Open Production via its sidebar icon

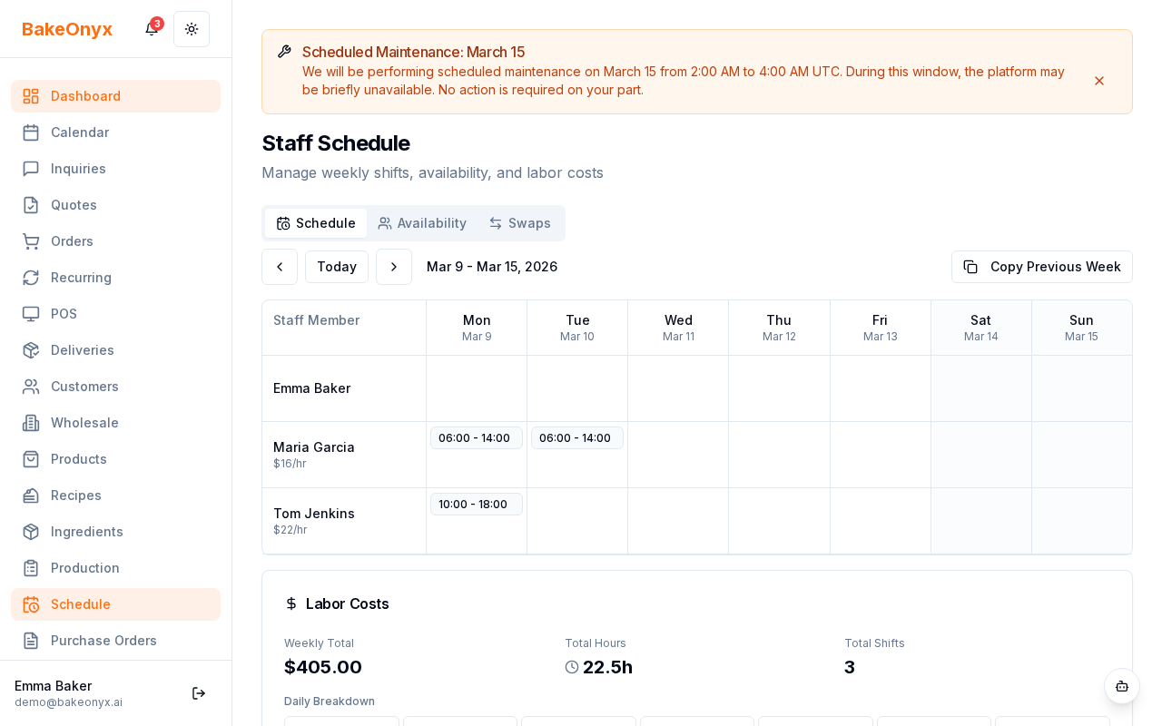(31, 568)
